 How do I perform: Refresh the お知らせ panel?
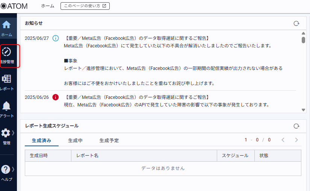[296, 23]
